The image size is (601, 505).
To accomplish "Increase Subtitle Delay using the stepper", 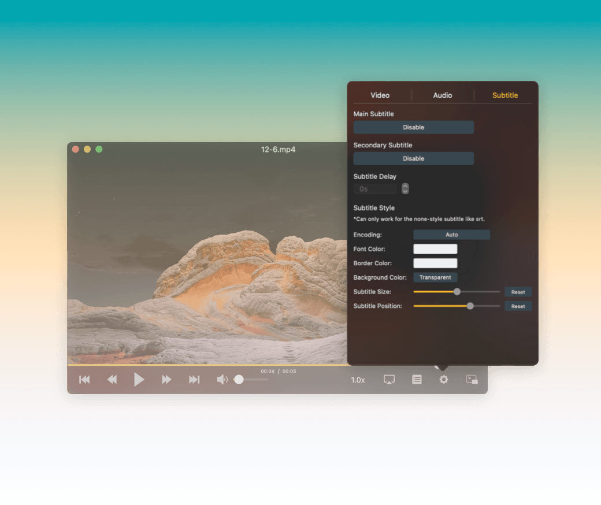I will click(x=405, y=186).
